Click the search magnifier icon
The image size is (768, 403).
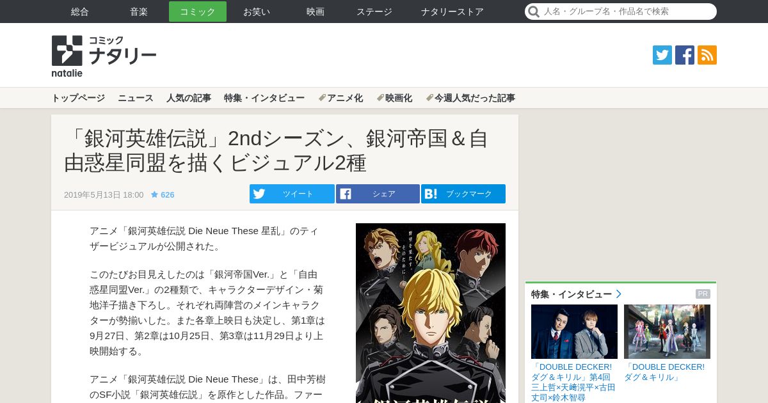[x=533, y=12]
